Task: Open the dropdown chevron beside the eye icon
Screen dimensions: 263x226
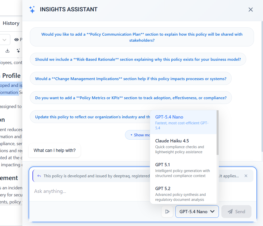Action: click(4, 40)
